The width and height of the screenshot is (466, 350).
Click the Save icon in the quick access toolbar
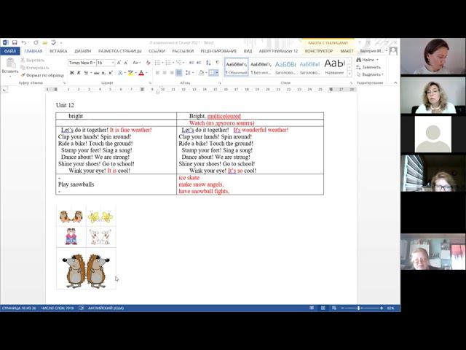coord(15,43)
